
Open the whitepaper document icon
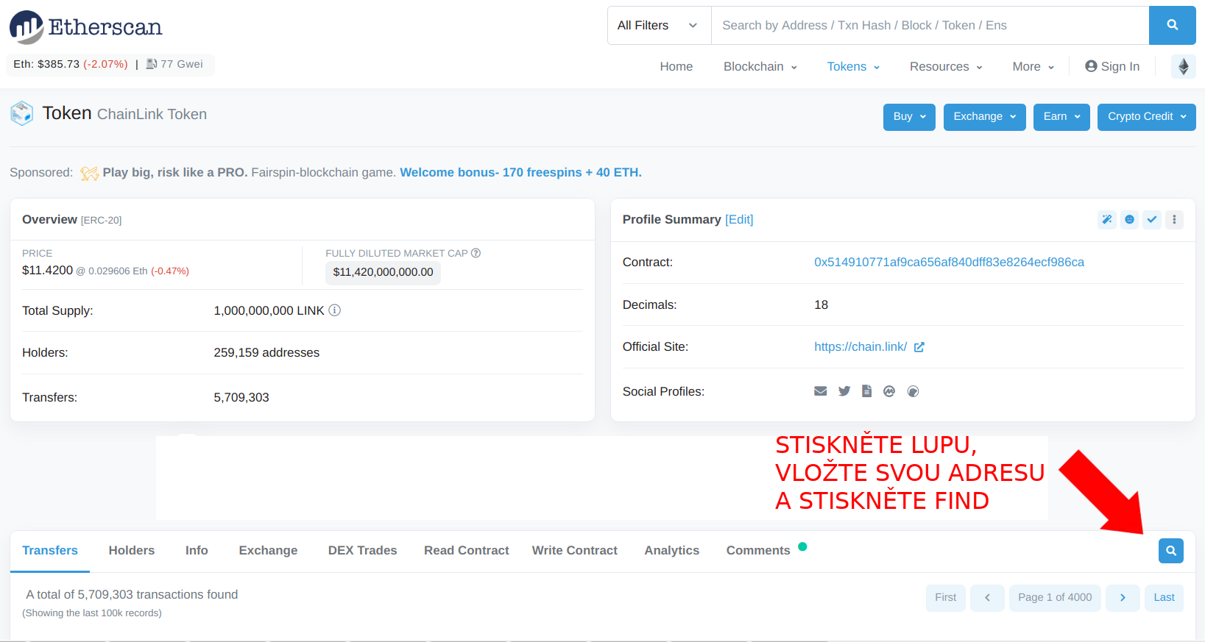866,391
